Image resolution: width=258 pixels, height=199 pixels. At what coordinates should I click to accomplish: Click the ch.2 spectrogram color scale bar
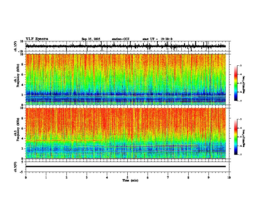point(236,137)
